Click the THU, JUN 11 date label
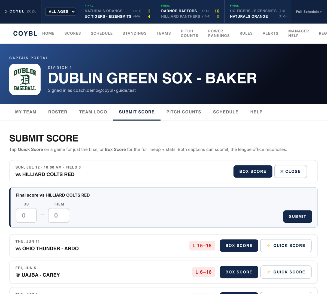This screenshot has width=327, height=294. tap(28, 241)
